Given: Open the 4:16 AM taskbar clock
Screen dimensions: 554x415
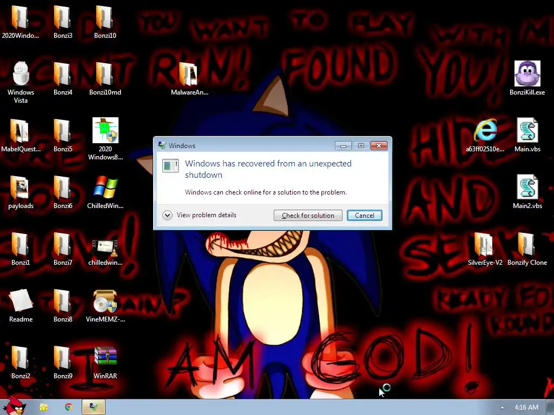Looking at the screenshot, I should pyautogui.click(x=526, y=407).
